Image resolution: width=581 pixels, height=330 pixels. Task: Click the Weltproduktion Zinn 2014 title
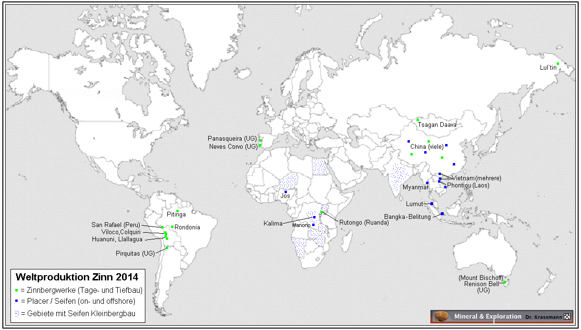tap(77, 277)
